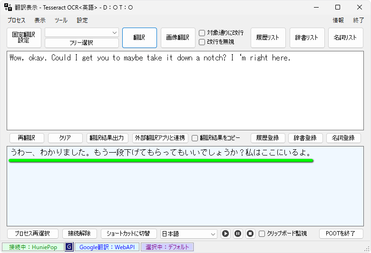Screen dimensions: 371x253
Task: Click the 名詞登録 button
Action: point(343,138)
